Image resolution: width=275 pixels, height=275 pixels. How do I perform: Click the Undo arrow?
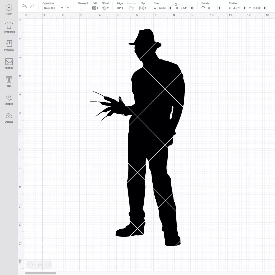[24, 6]
